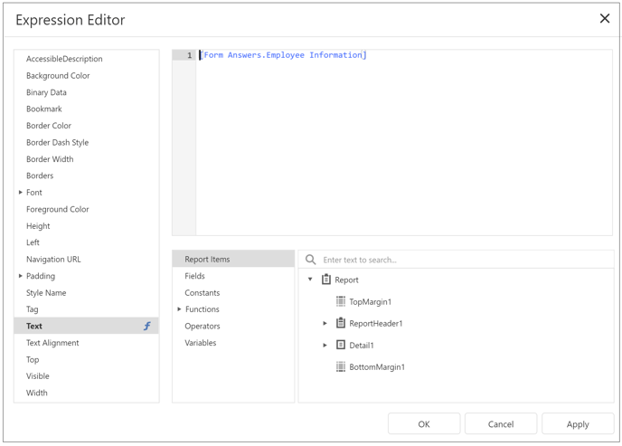Click the Apply button
Screen dimensions: 622x446
(578, 424)
